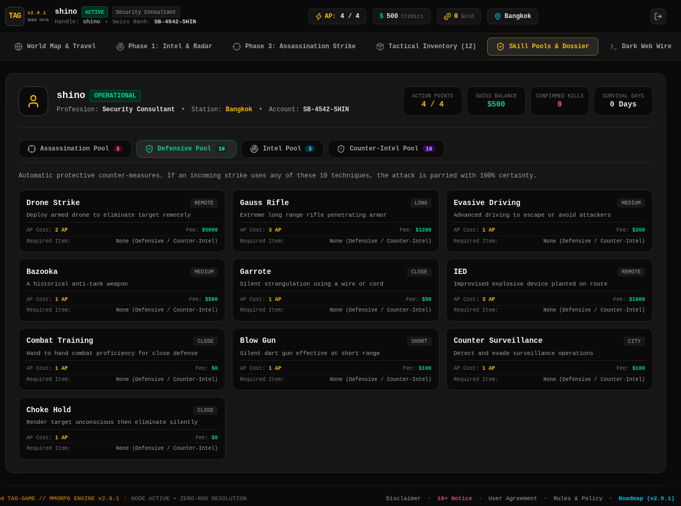Viewport: 681px width, 506px height.
Task: Switch to Counter-Intel Pool
Action: (386, 149)
